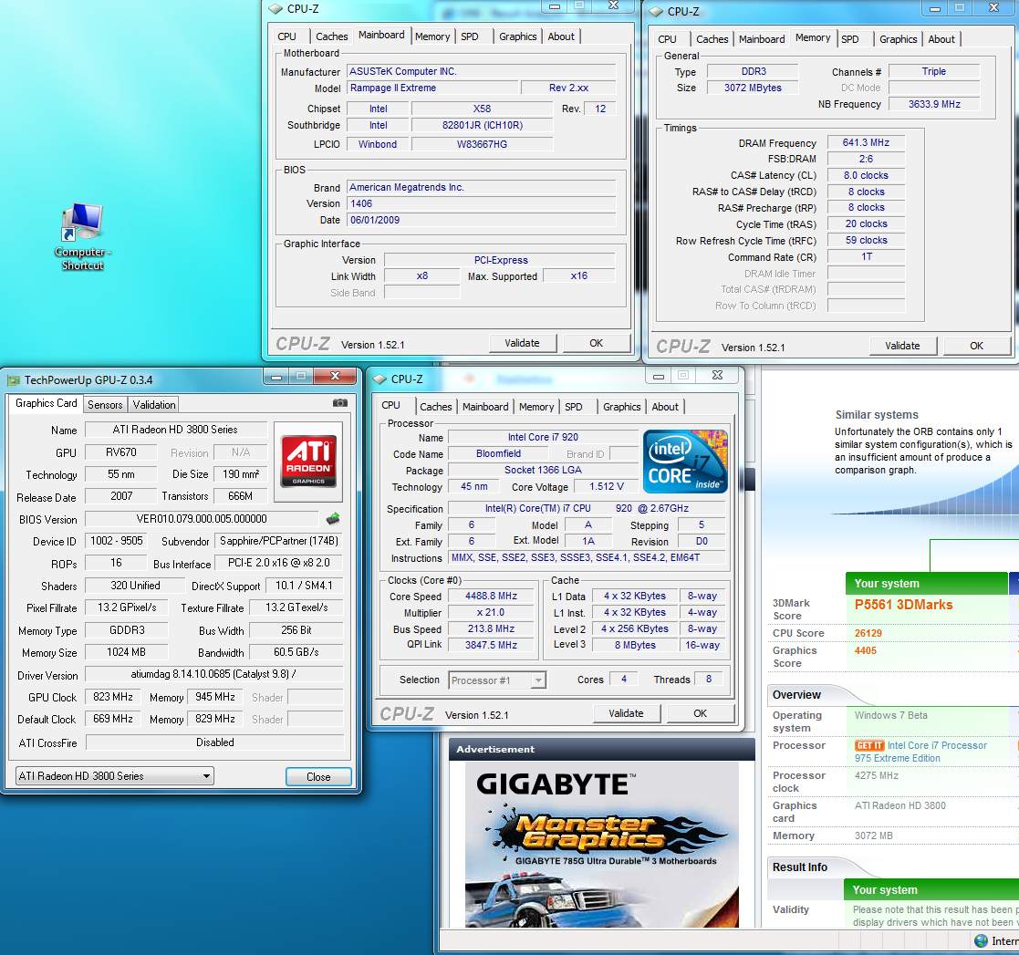Click Validate in the CPU-Z CPU window
Viewport: 1019px width, 955px height.
click(626, 713)
